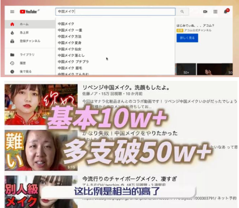Choose suggestion 中国メイク 落とし
Screen dimensions: 239x208
coord(115,55)
